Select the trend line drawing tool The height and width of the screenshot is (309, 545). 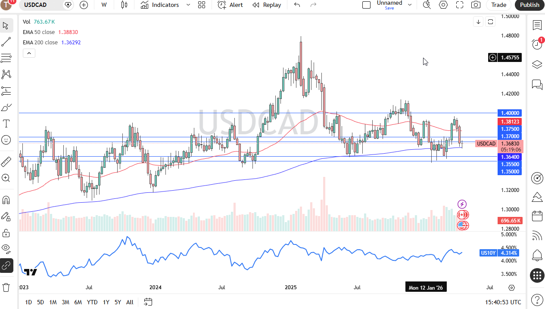[6, 41]
